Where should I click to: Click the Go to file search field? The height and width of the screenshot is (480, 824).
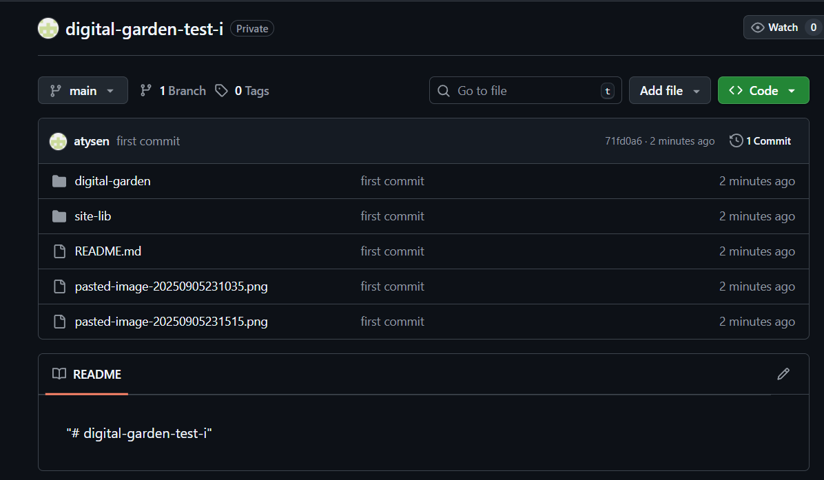point(525,91)
